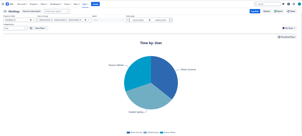Remove Claribel Spring from user filter
Viewport: 302px width, 136px height.
[66, 20]
